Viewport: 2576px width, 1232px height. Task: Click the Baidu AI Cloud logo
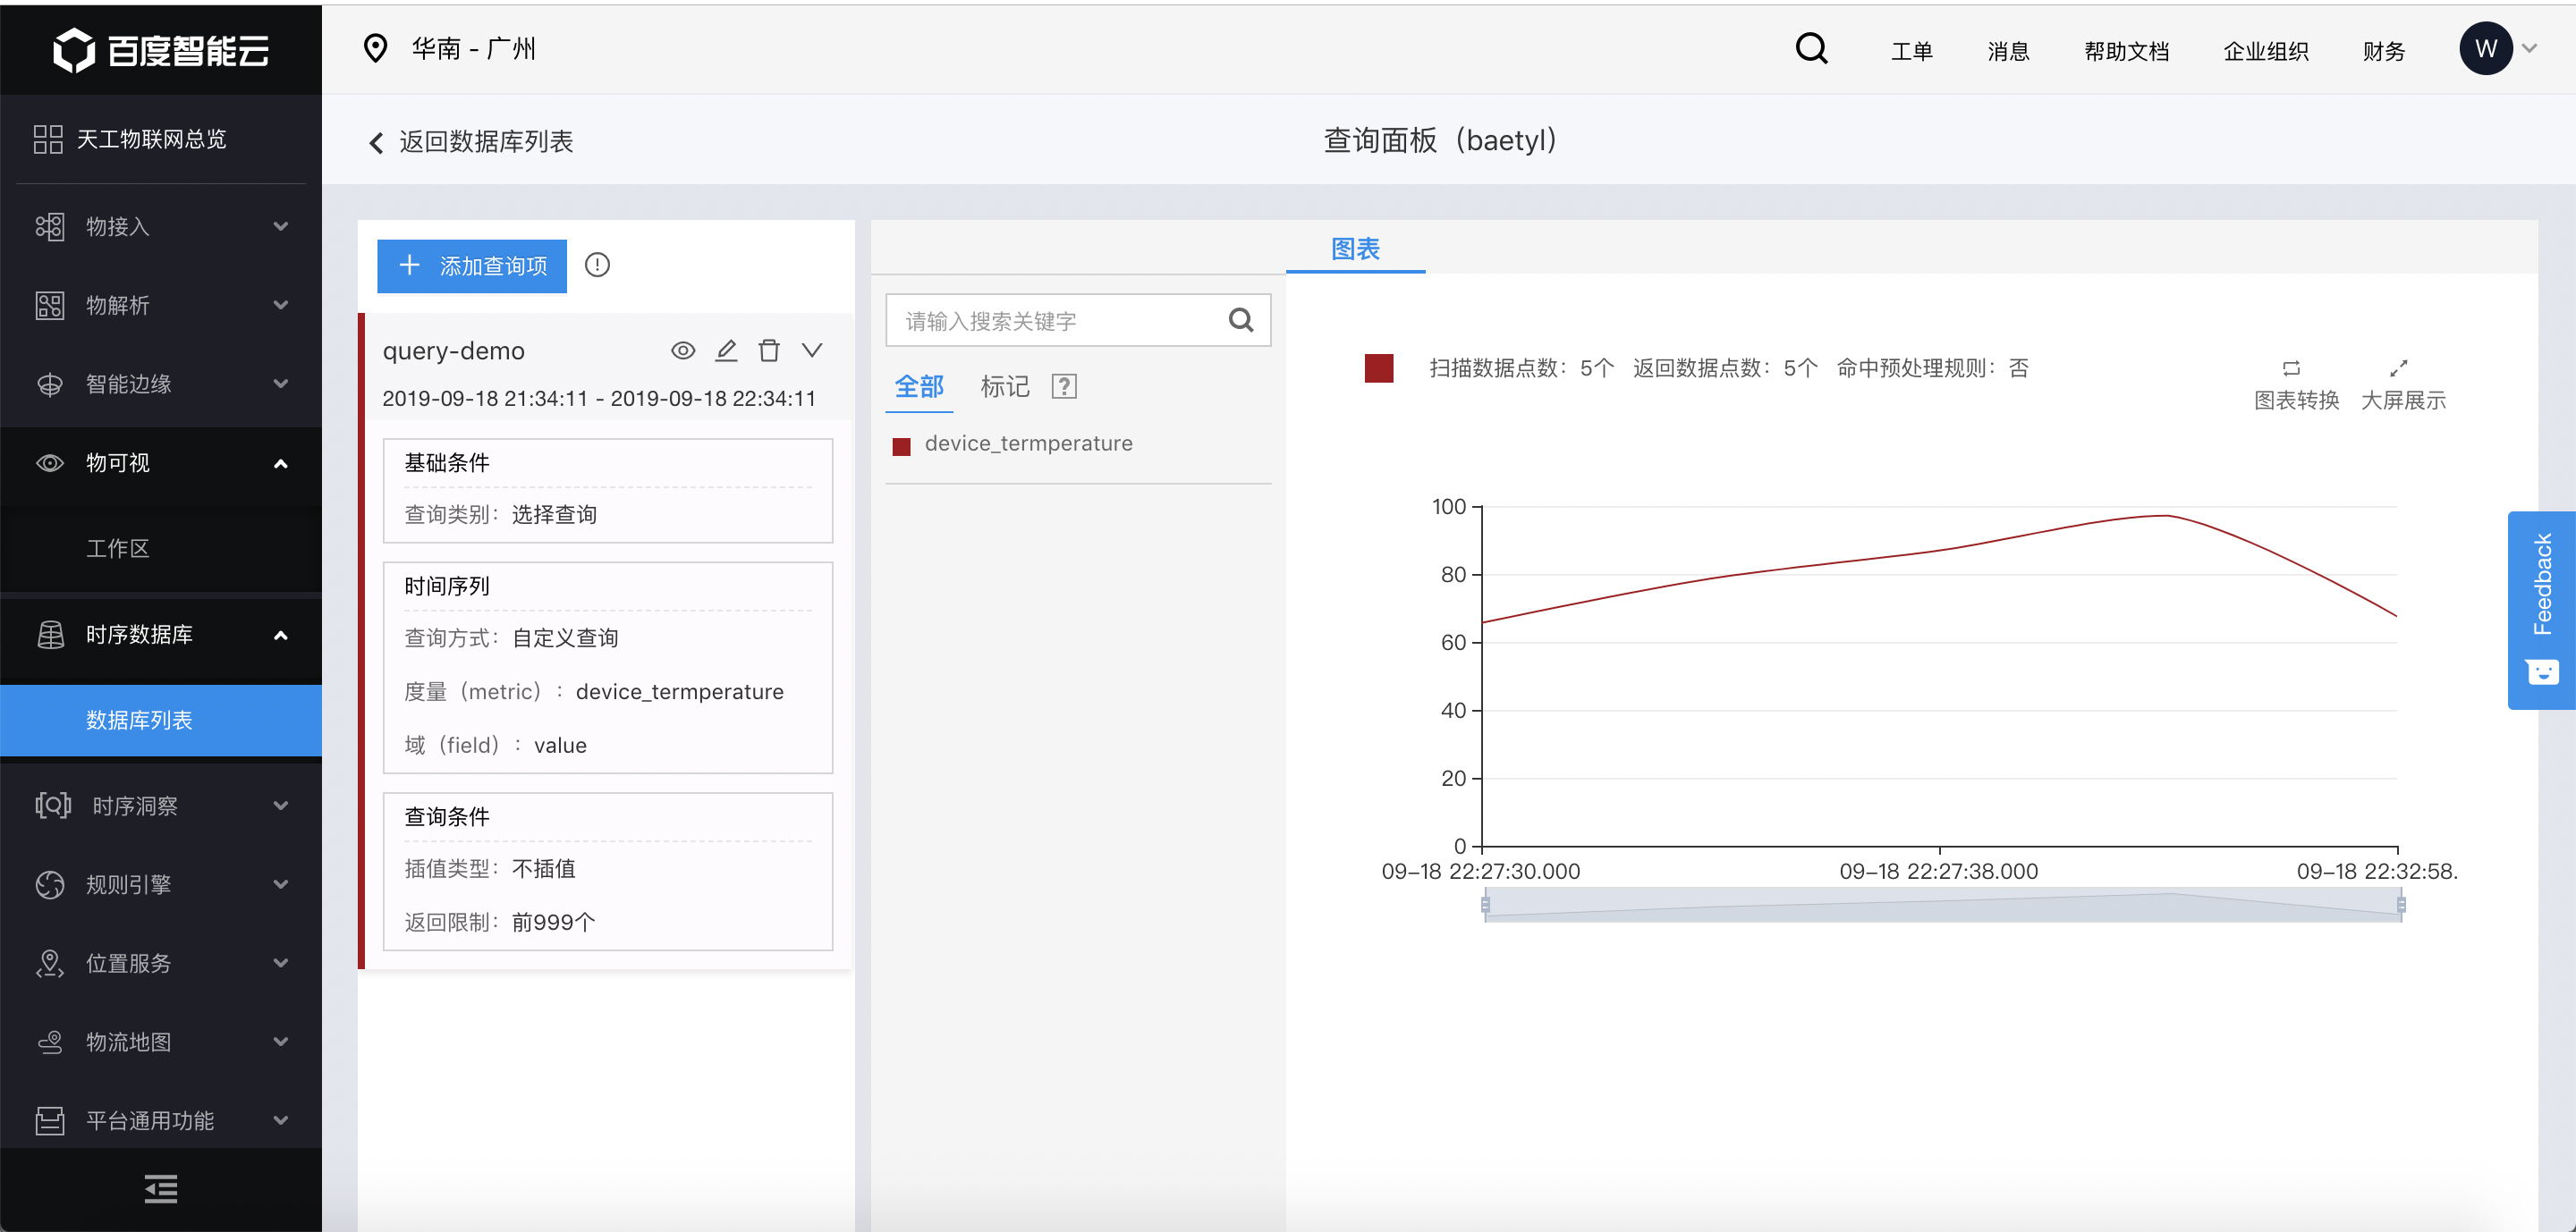click(161, 50)
